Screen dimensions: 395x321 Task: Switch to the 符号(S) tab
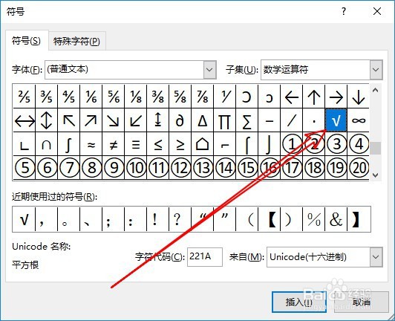point(26,41)
